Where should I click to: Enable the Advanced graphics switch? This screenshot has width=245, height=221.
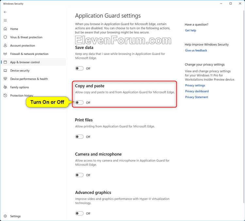click(79, 213)
